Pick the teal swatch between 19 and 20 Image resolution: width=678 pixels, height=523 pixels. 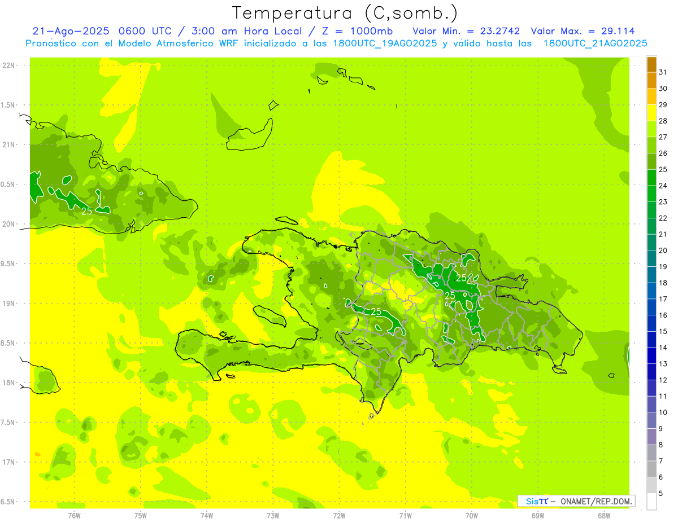651,258
